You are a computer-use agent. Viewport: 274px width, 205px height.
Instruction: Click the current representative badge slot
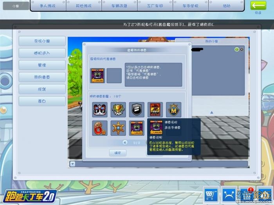tap(97, 75)
